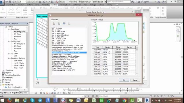Select 'Hotel Occupancy - 24 Hours' schedule
The image size is (184, 103).
click(61, 51)
